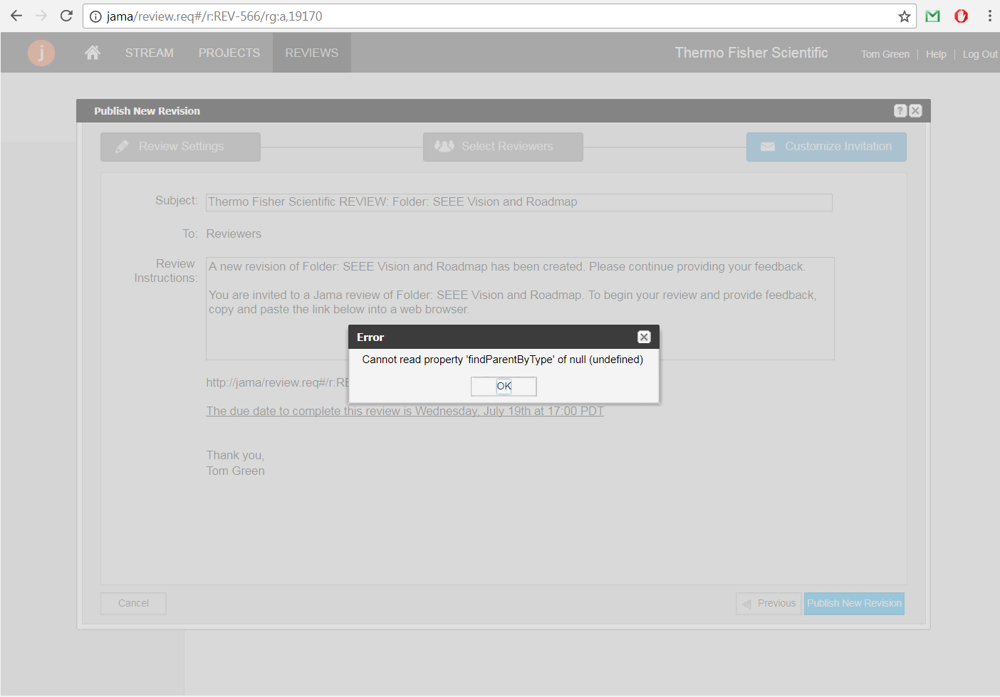This screenshot has width=1000, height=697.
Task: Click the pencil icon on Review Settings
Action: [x=122, y=147]
